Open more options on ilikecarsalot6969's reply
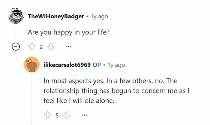Viewport: 210px width, 125px height. [85, 115]
